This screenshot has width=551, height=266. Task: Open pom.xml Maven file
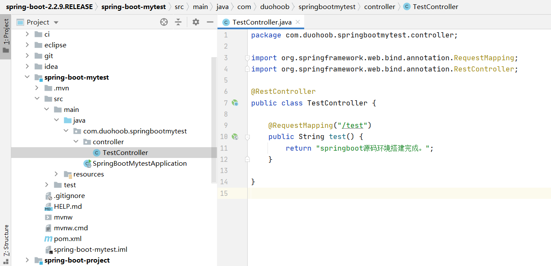coord(67,238)
